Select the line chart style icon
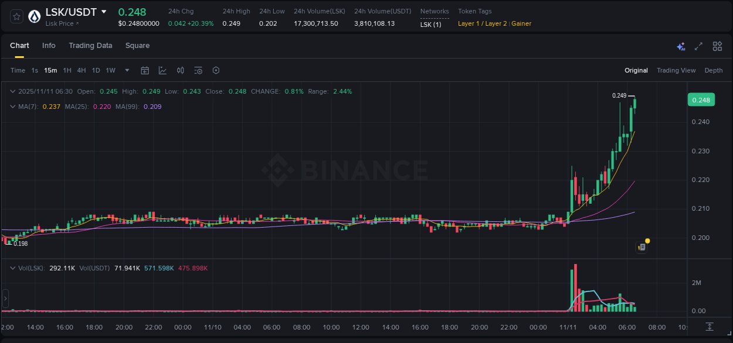733x343 pixels. (x=162, y=70)
